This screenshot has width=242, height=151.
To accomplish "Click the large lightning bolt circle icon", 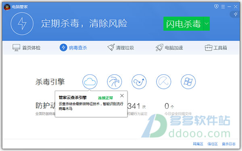I will pyautogui.click(x=22, y=24).
